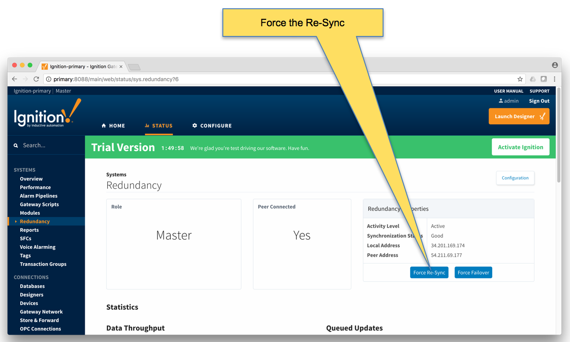Open Overview in Systems sidebar
The image size is (570, 342).
point(31,179)
